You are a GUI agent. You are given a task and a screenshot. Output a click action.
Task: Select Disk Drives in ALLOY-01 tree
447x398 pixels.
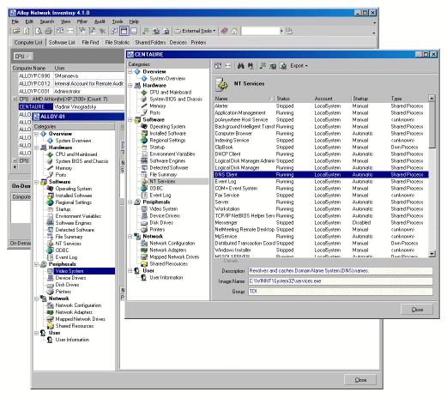[67, 285]
